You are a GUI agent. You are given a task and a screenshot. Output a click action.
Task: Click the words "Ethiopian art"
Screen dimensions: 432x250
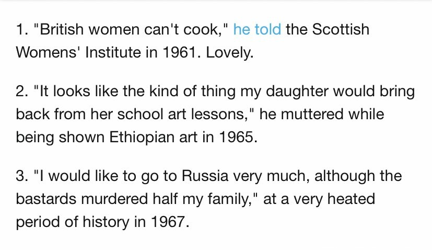click(x=154, y=138)
